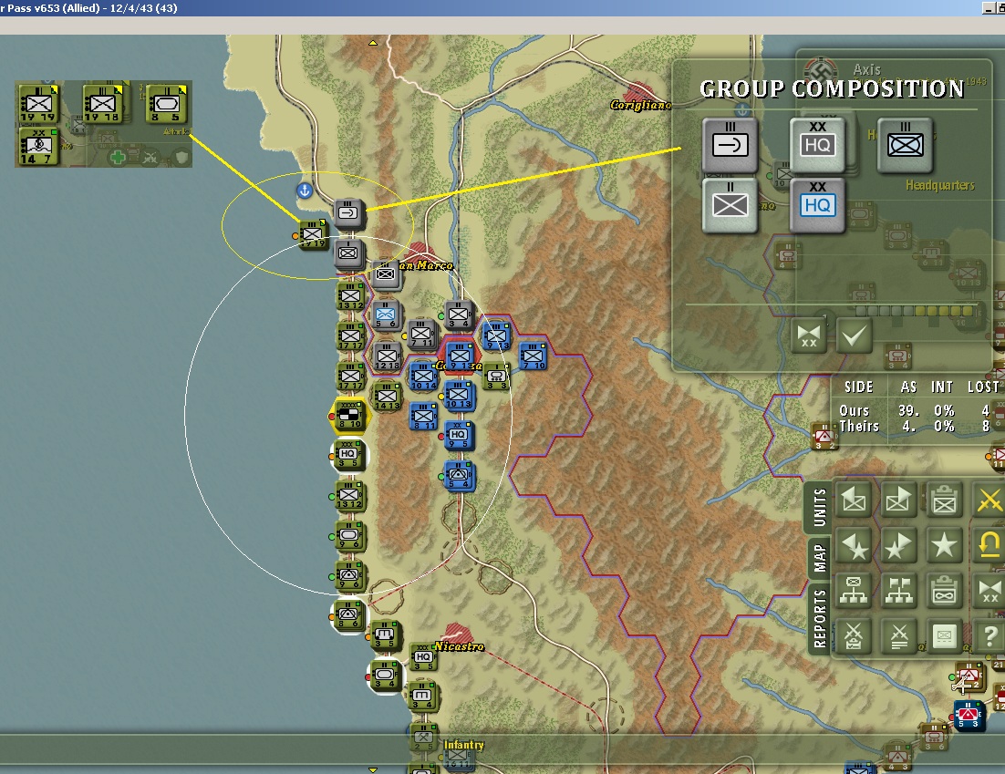Click map scroll-down arrow at bottom edge

(x=372, y=769)
